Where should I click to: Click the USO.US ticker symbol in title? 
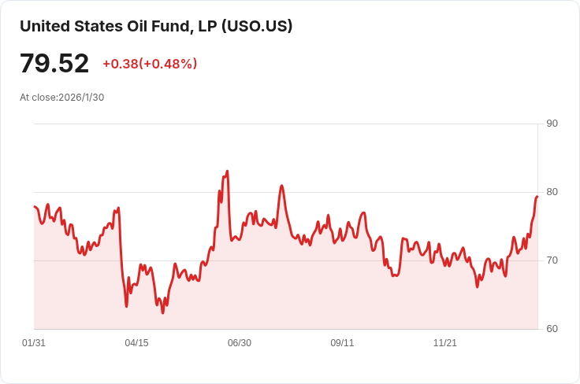point(257,26)
